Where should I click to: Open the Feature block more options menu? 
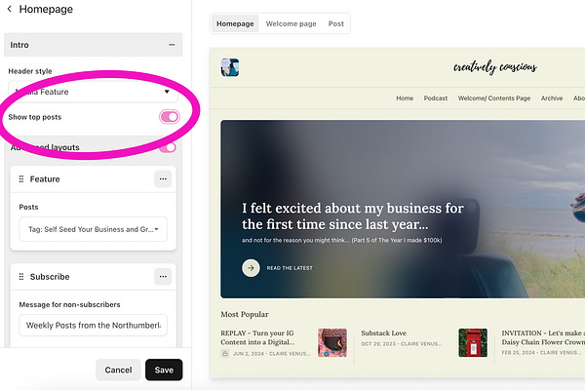point(163,179)
